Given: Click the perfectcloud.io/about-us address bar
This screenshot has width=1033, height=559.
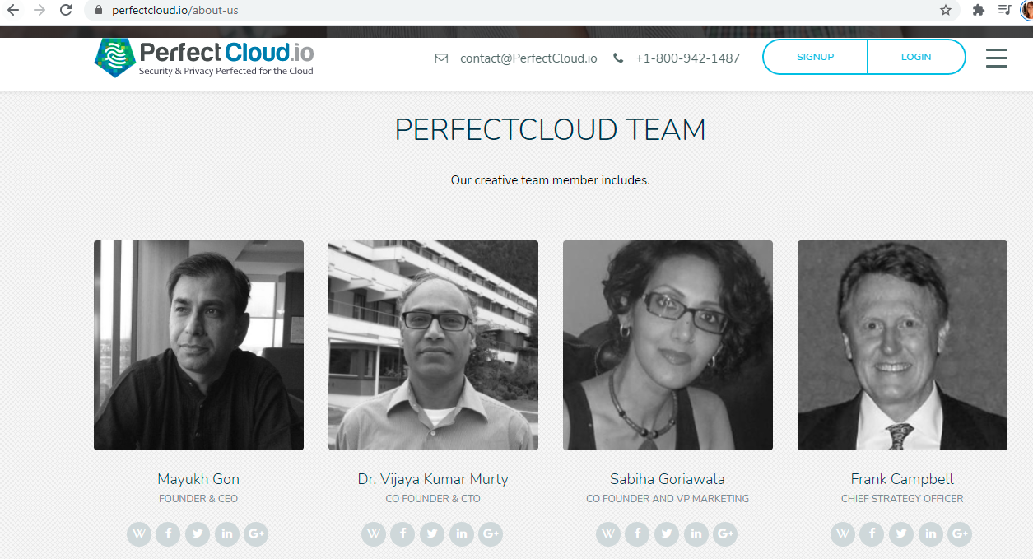Looking at the screenshot, I should [x=510, y=11].
